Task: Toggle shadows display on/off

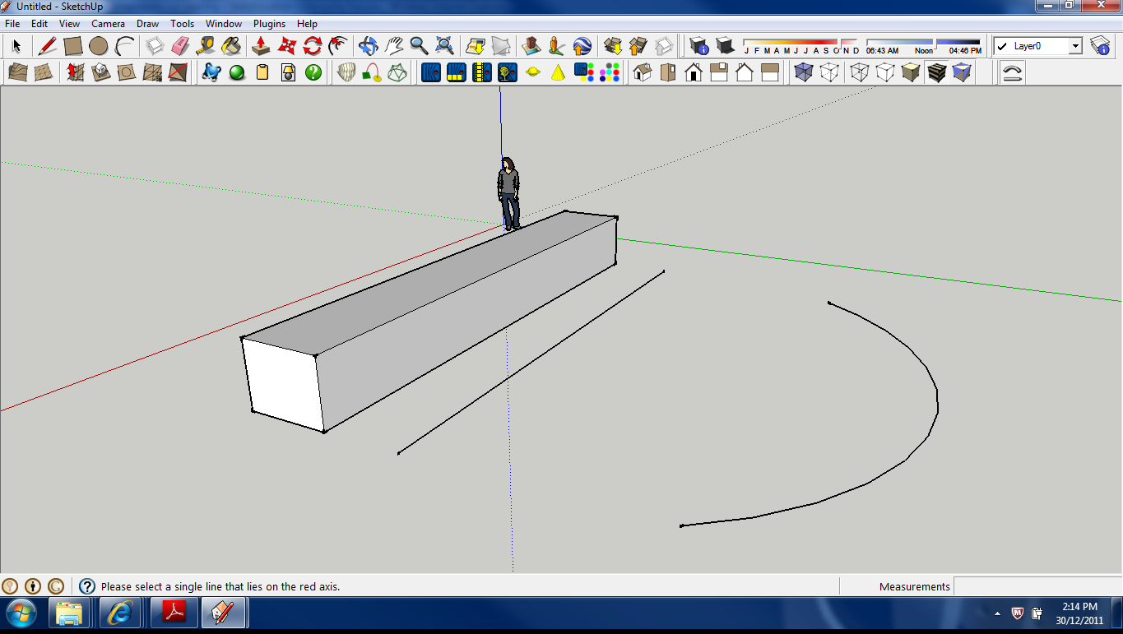Action: 724,46
